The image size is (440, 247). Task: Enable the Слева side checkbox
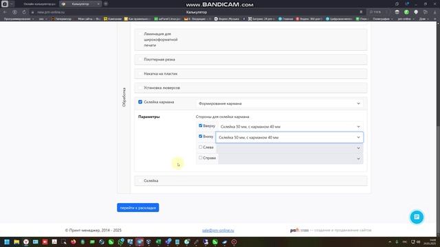click(x=200, y=147)
